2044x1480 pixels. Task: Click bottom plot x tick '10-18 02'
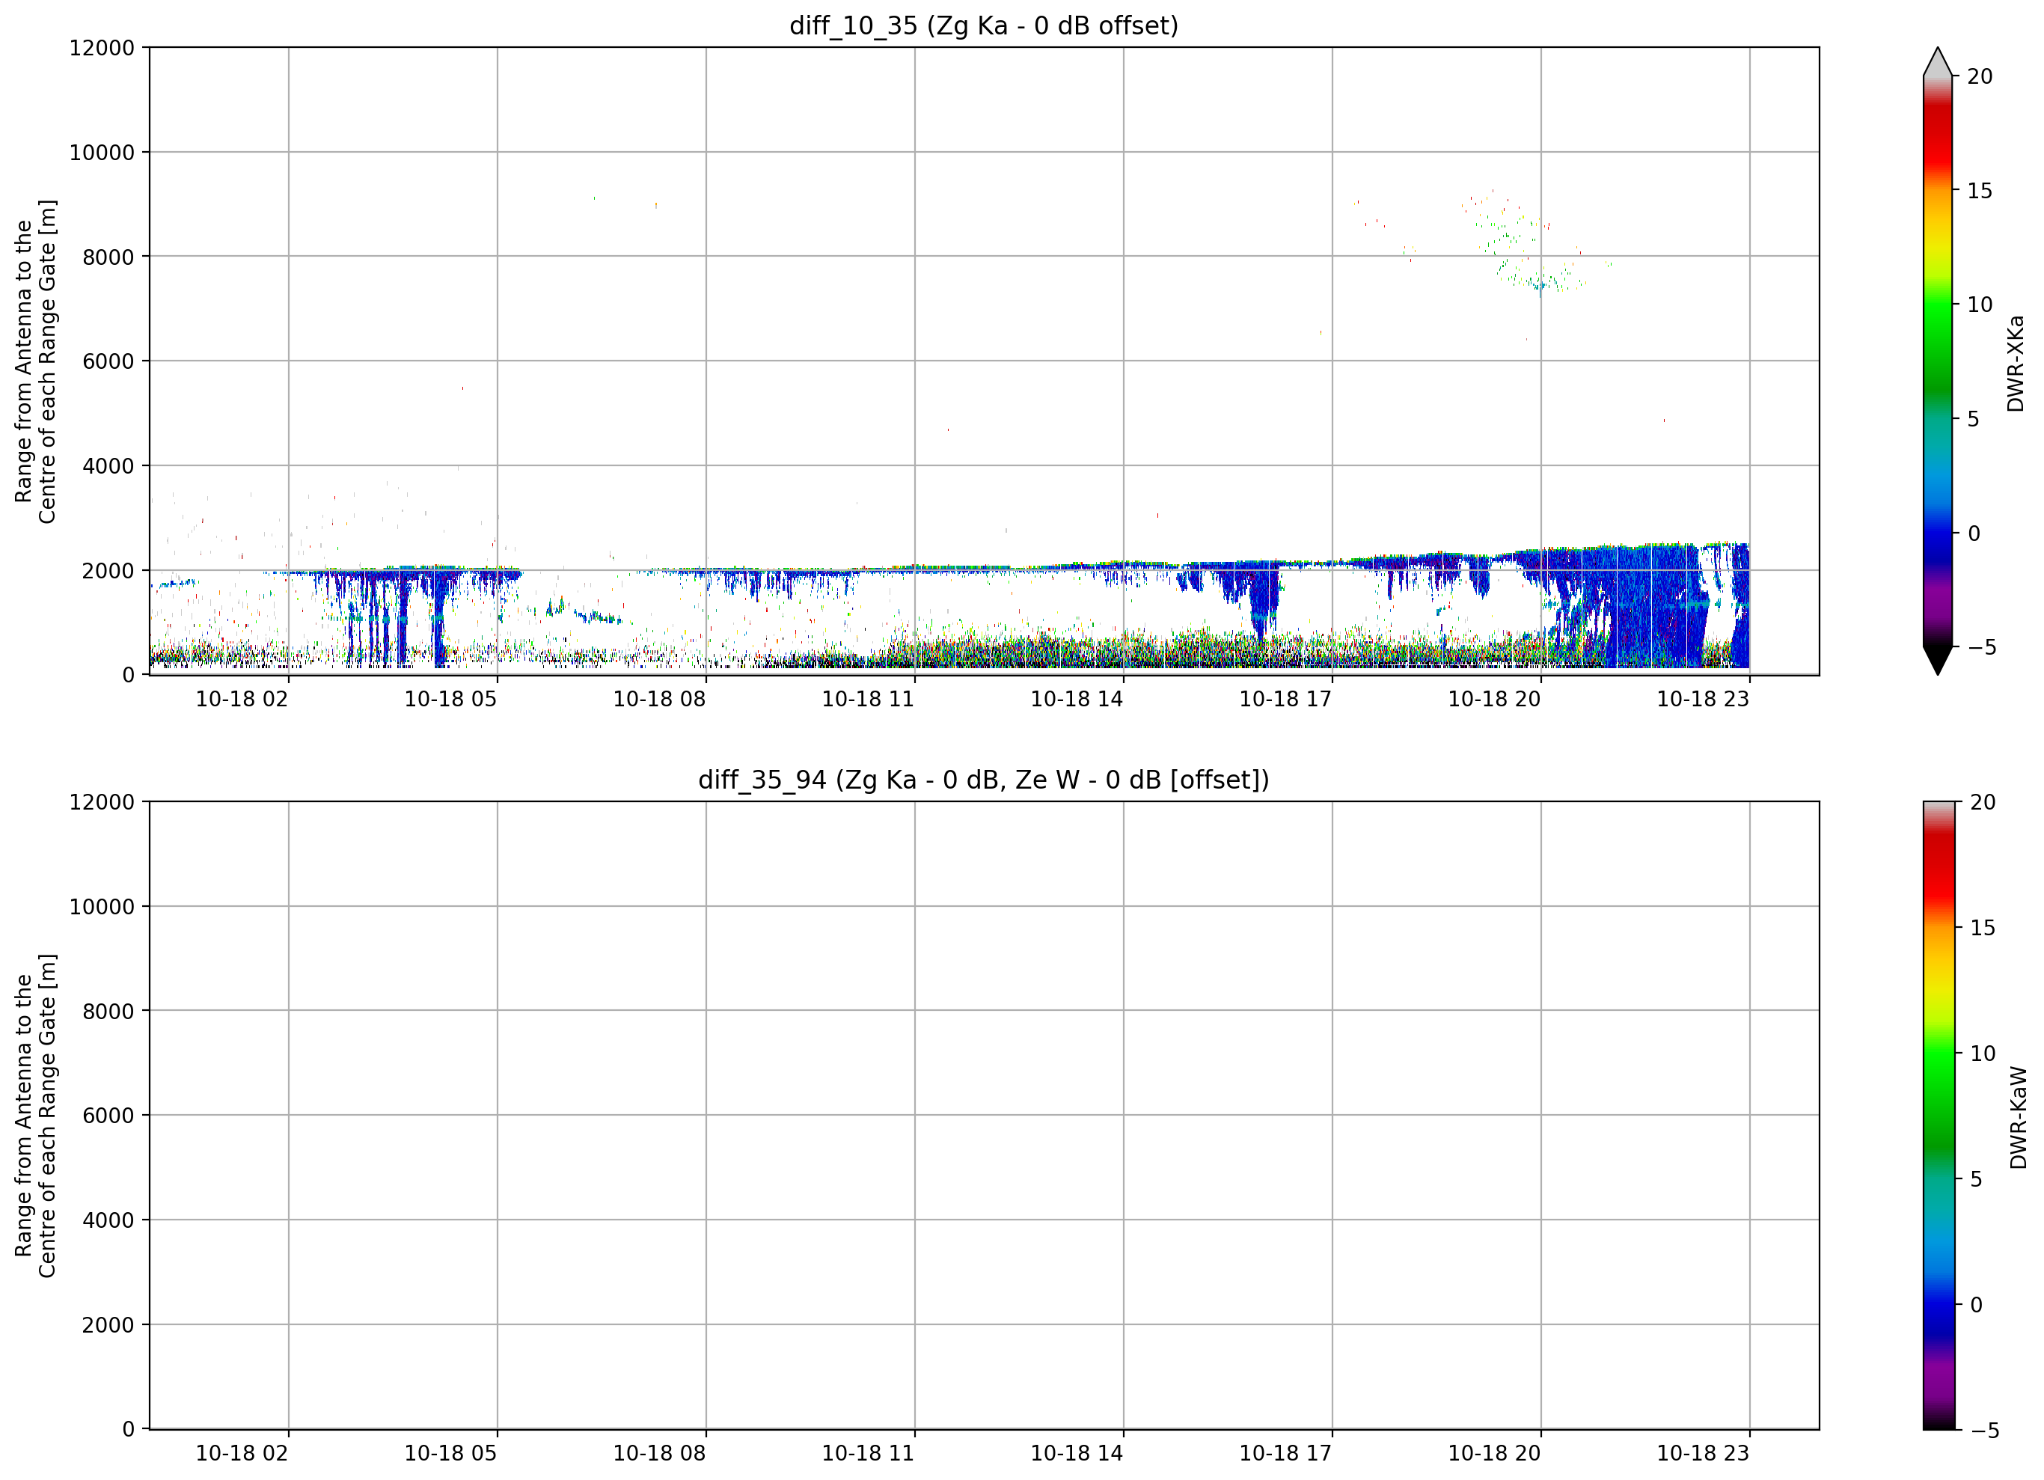tap(242, 1453)
